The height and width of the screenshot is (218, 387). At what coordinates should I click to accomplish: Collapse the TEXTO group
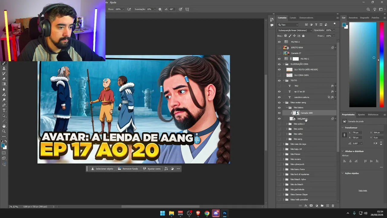pos(284,81)
